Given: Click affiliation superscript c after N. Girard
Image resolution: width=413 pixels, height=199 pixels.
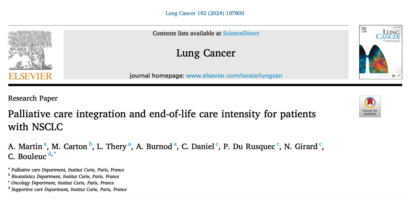Looking at the screenshot, I should coord(320,144).
